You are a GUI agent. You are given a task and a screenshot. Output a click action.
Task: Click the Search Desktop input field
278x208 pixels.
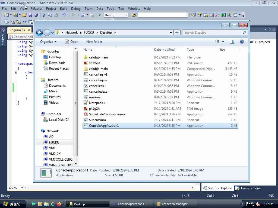213,32
